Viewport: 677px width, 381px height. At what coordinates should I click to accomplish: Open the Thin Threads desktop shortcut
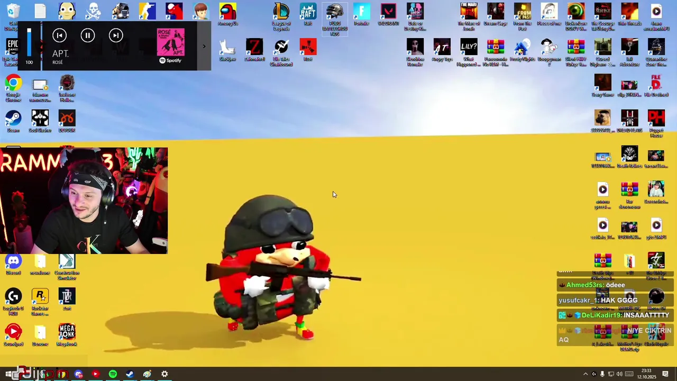click(x=629, y=14)
